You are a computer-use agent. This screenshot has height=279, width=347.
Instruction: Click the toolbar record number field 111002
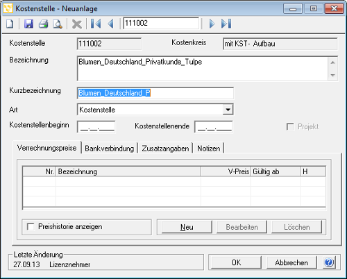(161, 23)
